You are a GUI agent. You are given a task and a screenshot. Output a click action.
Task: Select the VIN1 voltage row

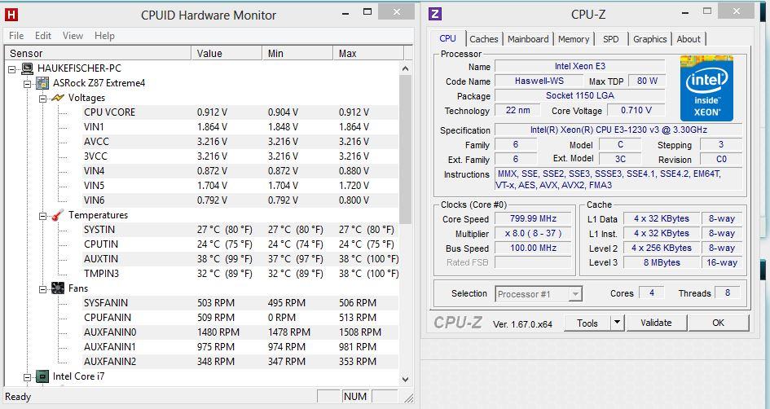(240, 127)
